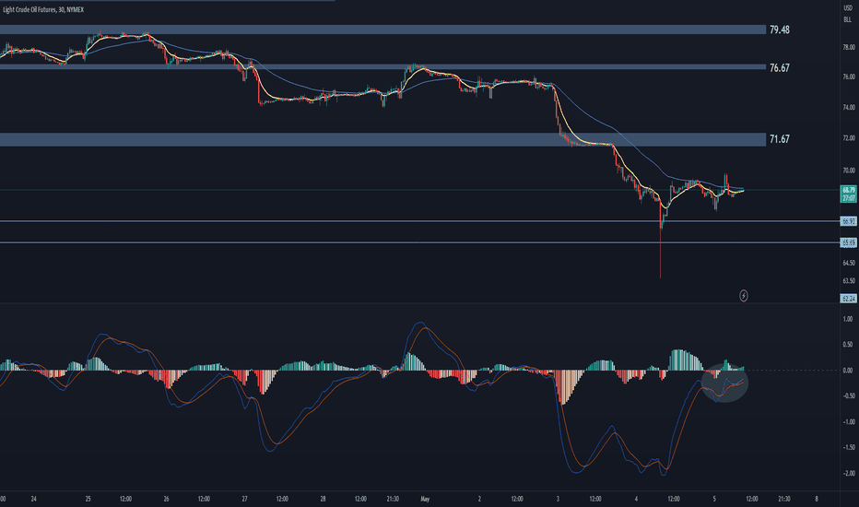Select the shaded zone beside 71.67
This screenshot has width=859, height=507.
coord(382,139)
